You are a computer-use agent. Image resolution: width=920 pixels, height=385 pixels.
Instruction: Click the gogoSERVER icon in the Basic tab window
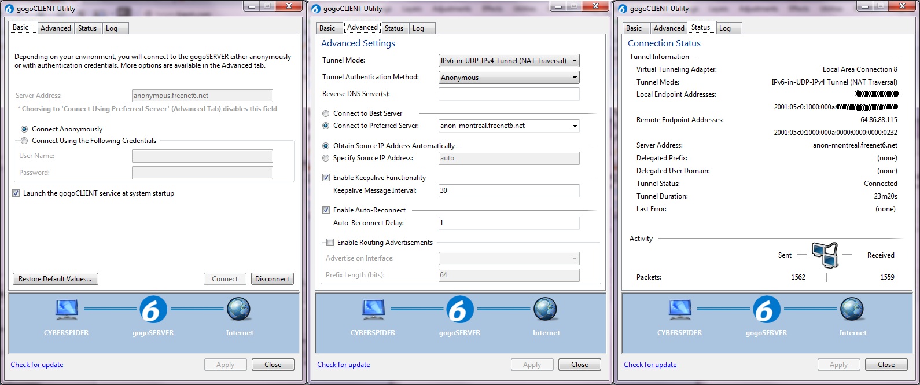pyautogui.click(x=153, y=310)
